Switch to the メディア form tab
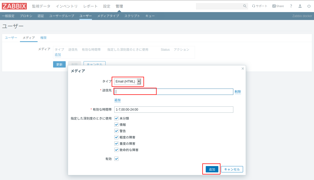The image size is (314, 180). click(29, 38)
